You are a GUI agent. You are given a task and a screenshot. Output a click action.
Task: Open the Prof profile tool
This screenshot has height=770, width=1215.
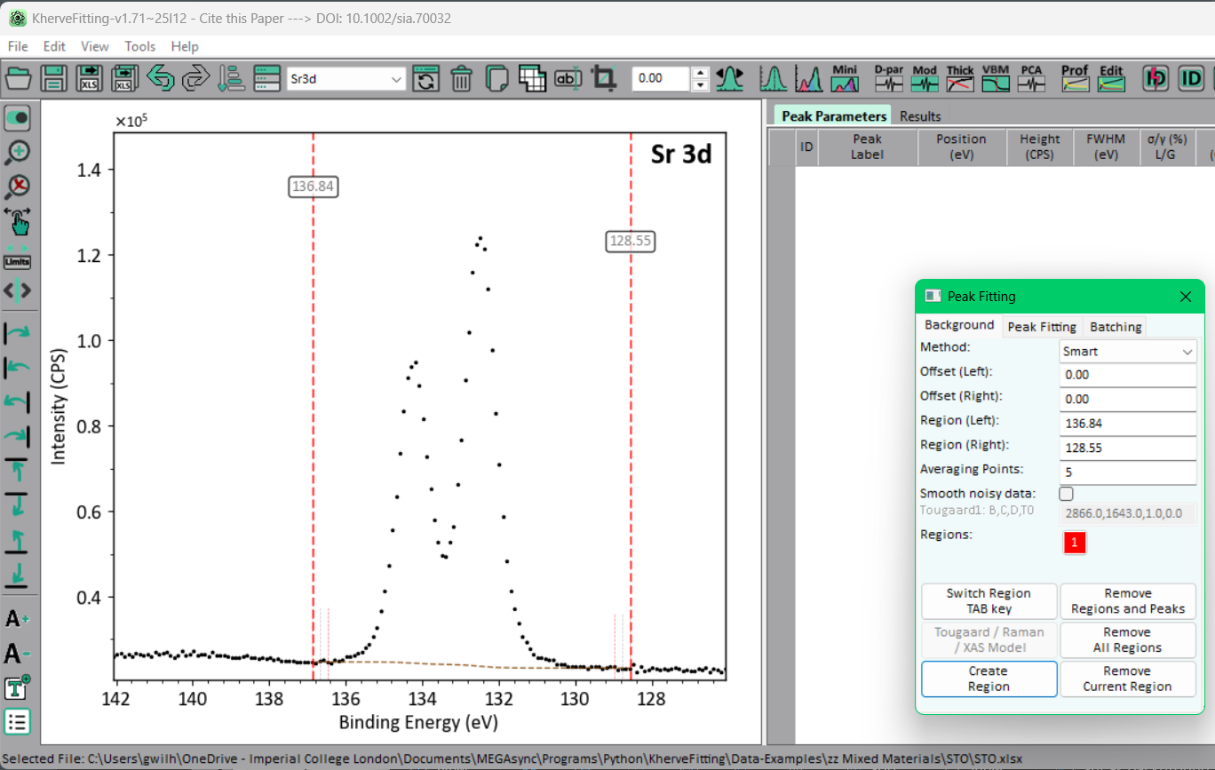click(1075, 78)
